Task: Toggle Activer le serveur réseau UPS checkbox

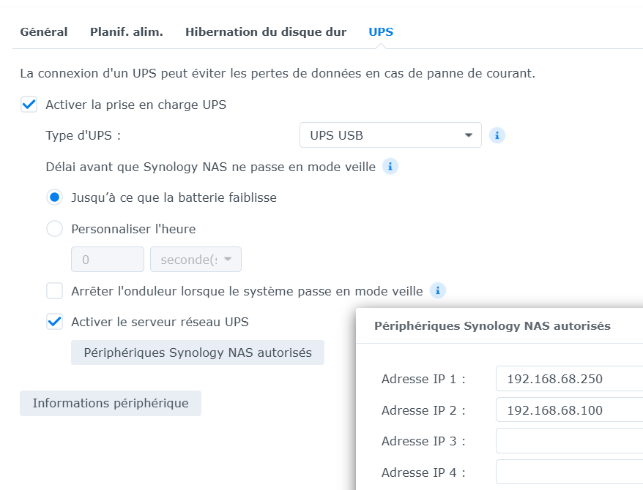Action: 54,322
